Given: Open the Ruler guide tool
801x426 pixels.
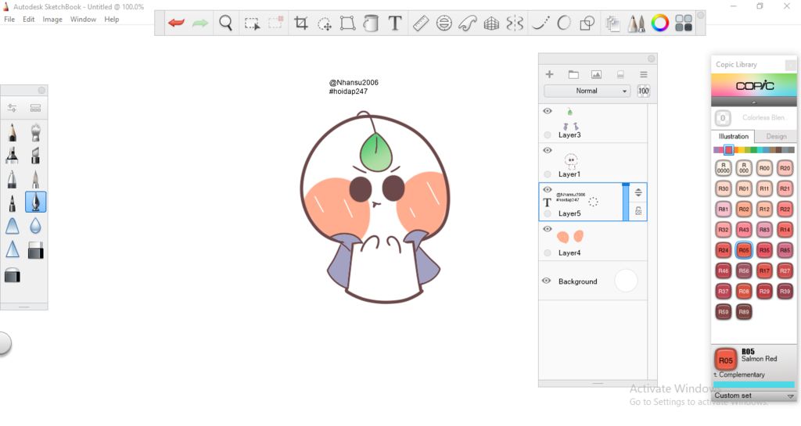Looking at the screenshot, I should [421, 23].
